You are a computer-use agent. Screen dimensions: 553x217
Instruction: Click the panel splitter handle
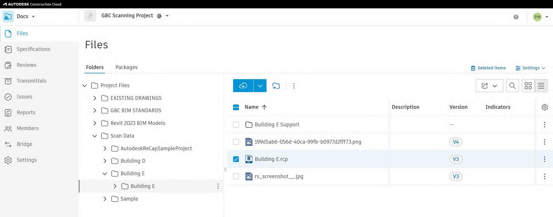(x=225, y=169)
